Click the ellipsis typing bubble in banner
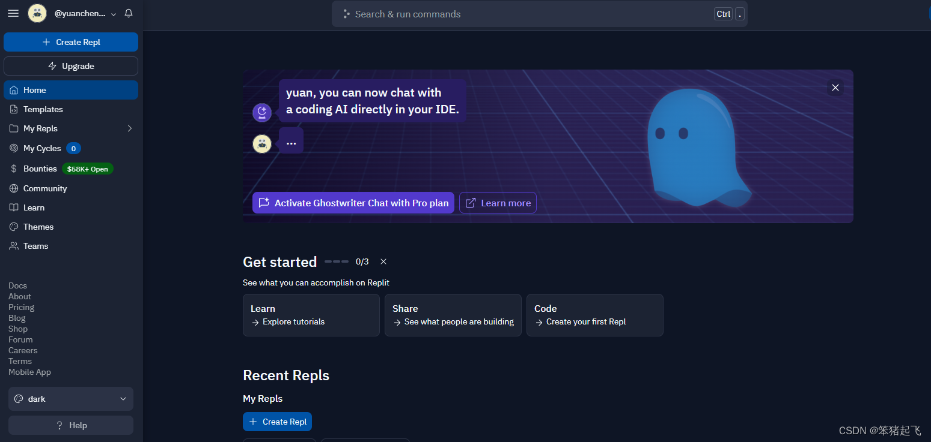 click(291, 142)
